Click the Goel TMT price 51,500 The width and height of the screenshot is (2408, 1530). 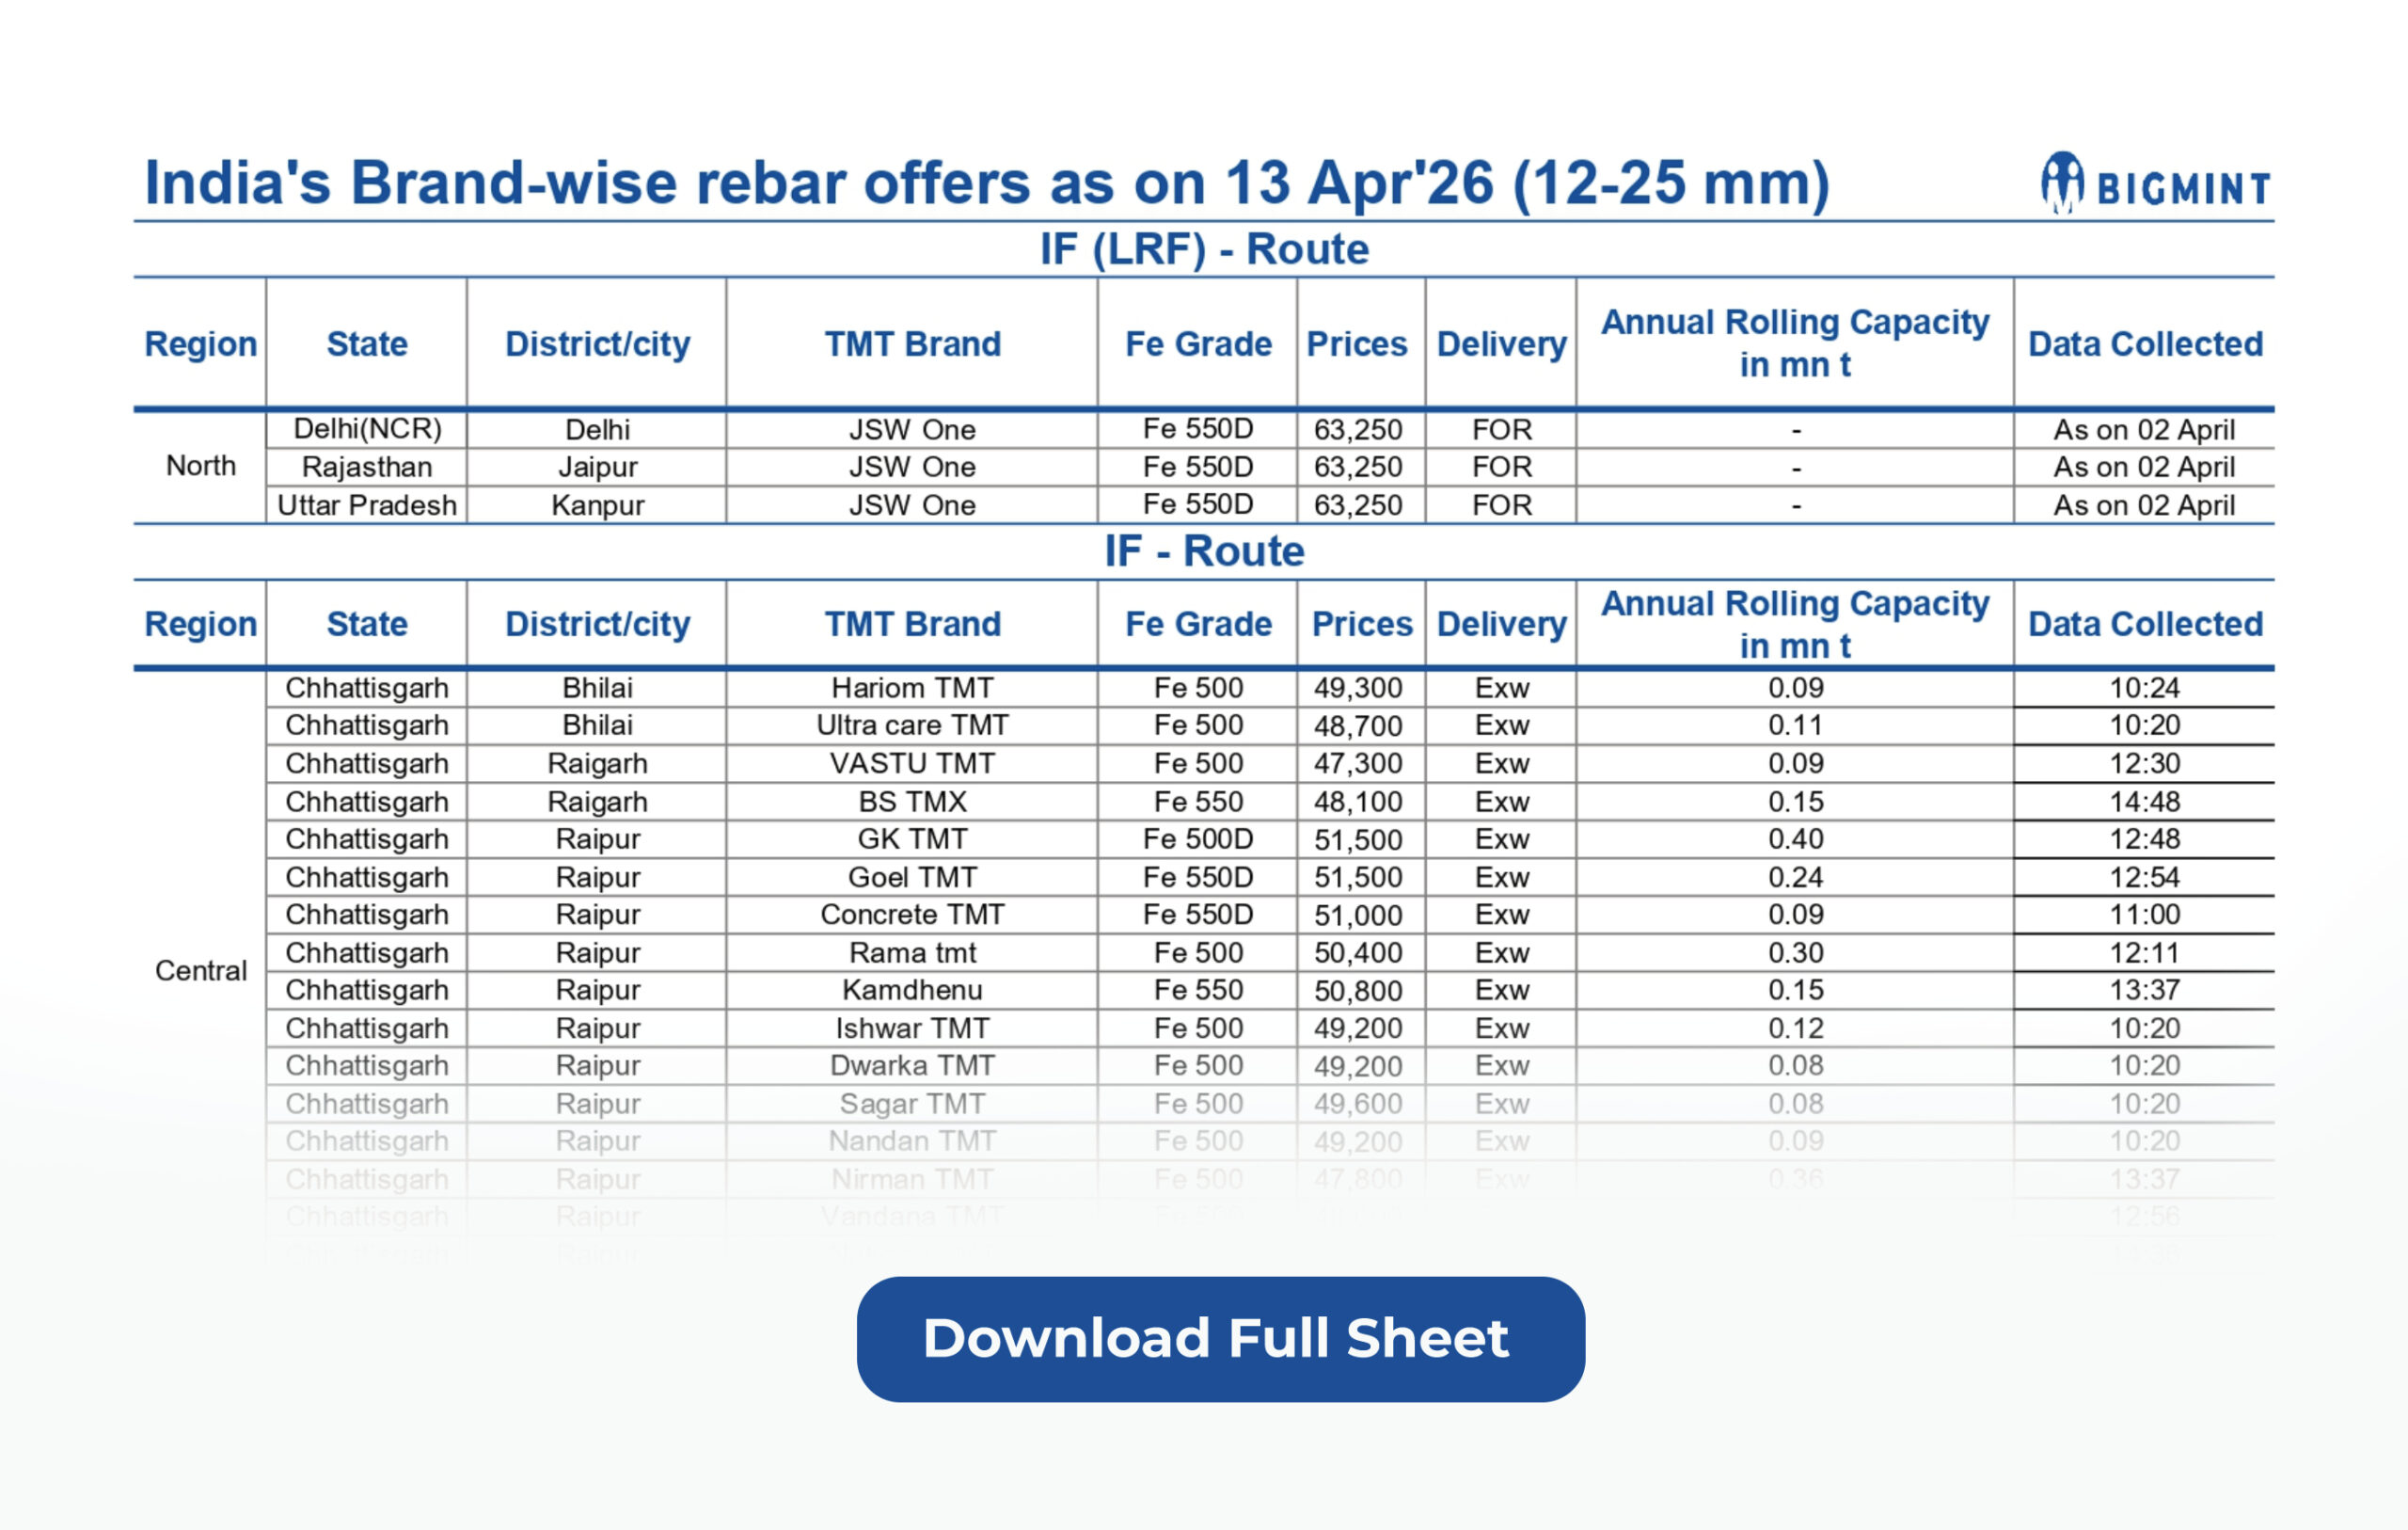(1358, 878)
